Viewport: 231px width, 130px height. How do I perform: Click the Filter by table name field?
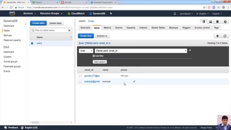tap(51, 30)
